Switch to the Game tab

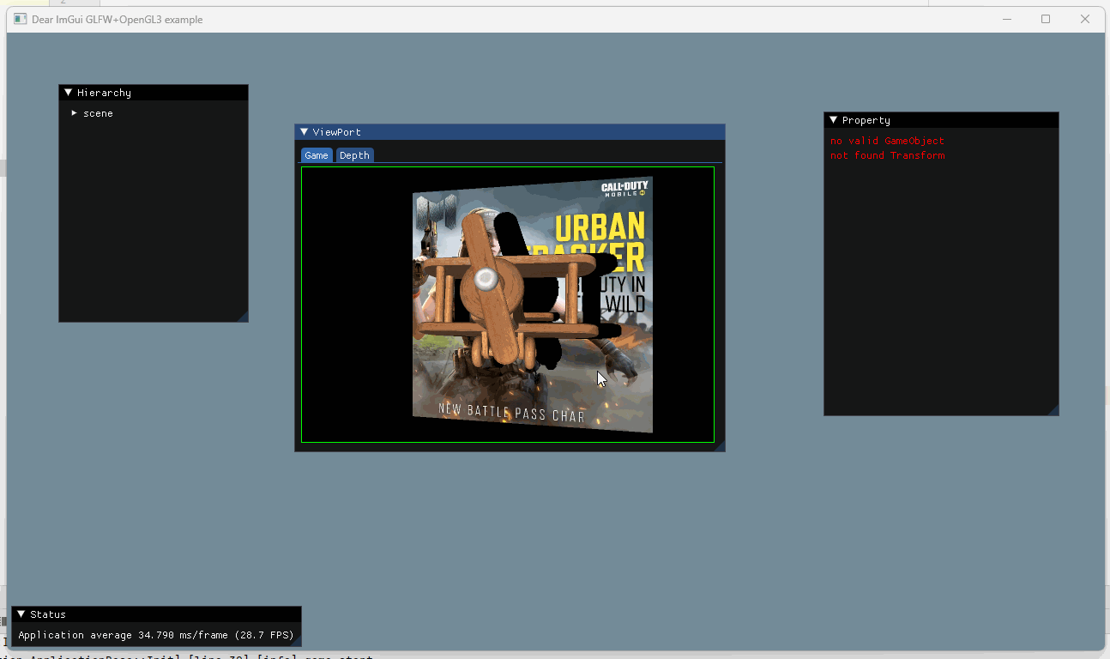click(x=317, y=155)
